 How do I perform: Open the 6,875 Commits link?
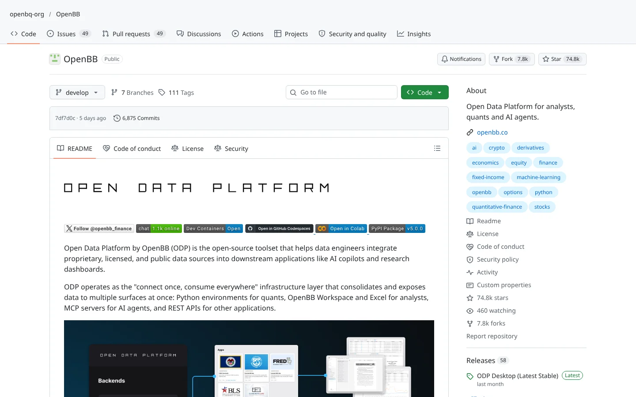[x=136, y=118]
